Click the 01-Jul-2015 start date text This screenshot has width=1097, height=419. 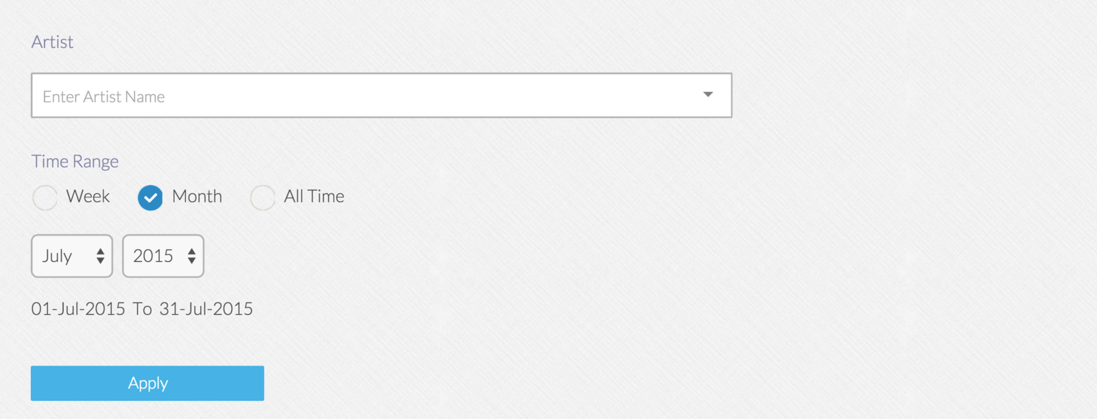tap(78, 309)
